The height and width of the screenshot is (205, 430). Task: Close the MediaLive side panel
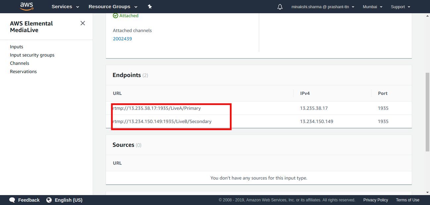[x=83, y=23]
